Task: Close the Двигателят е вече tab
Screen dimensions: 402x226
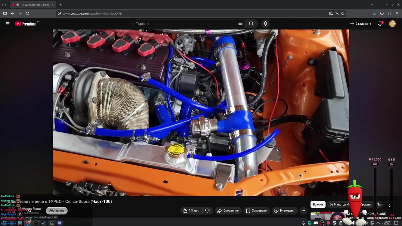Action: pos(53,5)
